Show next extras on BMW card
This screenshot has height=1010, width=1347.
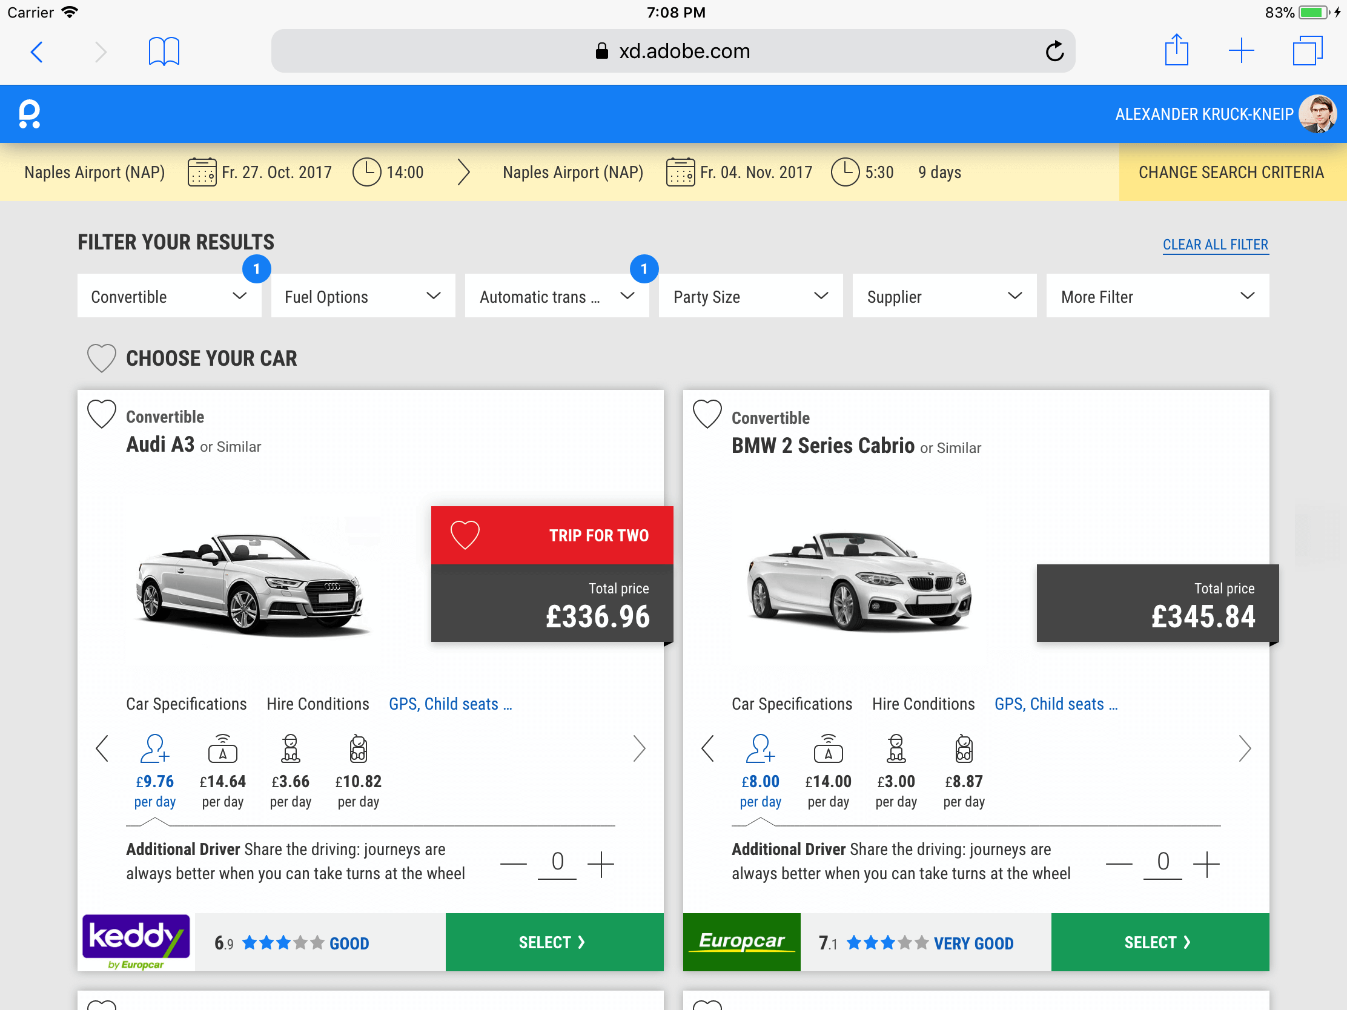[x=1245, y=749]
